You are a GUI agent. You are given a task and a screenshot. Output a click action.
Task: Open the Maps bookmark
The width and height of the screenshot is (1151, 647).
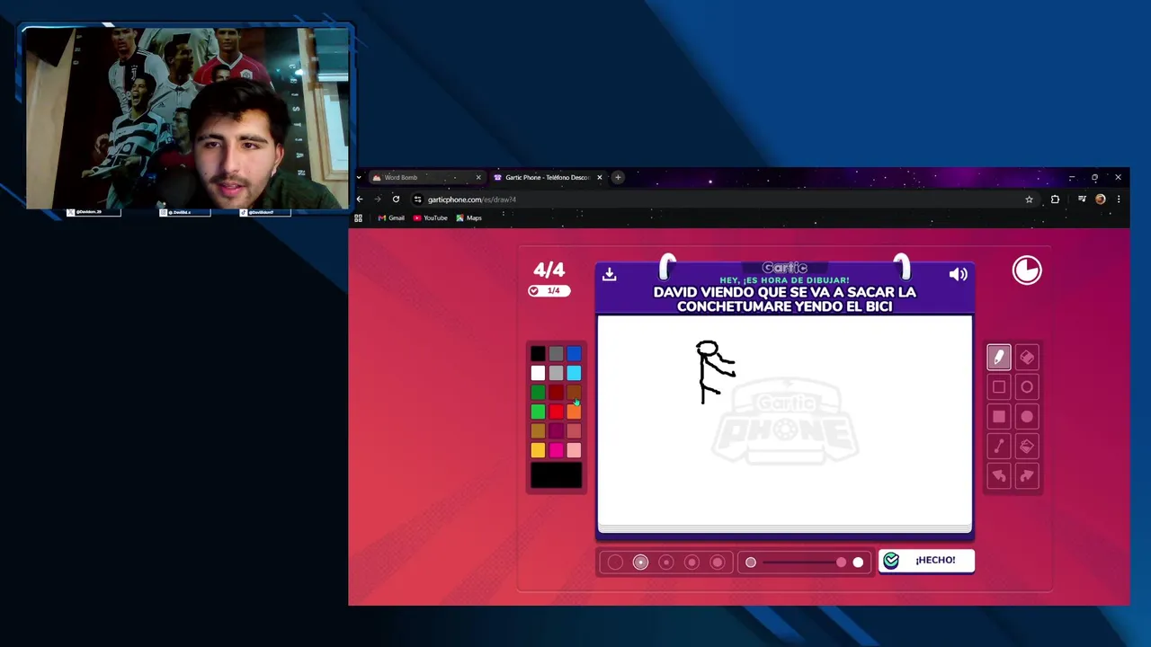(x=468, y=217)
